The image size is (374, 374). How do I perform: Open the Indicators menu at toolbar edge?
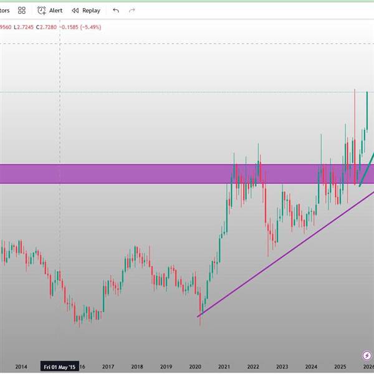(x=4, y=11)
